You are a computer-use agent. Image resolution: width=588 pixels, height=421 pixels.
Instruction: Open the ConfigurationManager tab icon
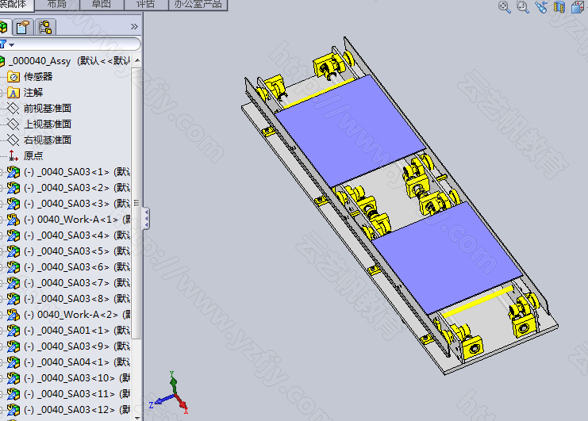click(45, 27)
